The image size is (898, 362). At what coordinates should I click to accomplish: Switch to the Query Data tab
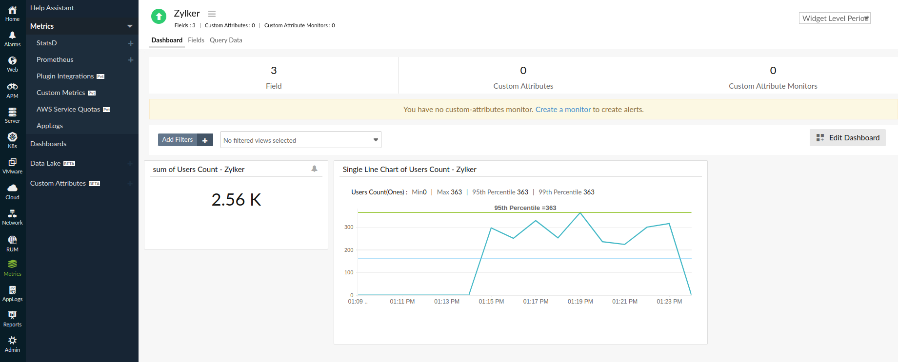pyautogui.click(x=226, y=40)
